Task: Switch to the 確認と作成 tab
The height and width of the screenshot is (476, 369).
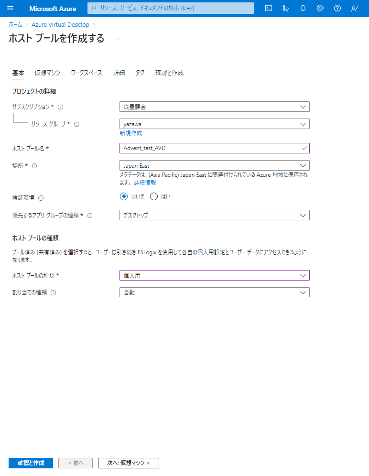Action: 170,73
